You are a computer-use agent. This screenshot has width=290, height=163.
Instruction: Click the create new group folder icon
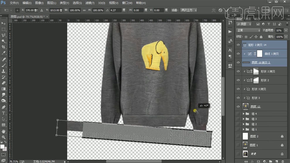coord(271,161)
